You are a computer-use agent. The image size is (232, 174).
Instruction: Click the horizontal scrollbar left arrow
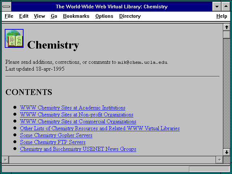5,160
